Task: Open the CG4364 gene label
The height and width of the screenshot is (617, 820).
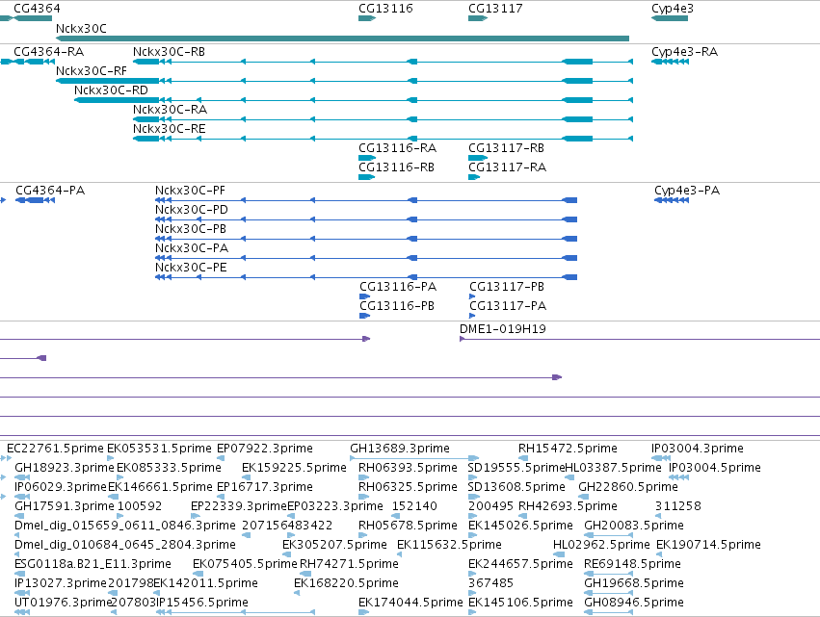Action: coord(37,9)
